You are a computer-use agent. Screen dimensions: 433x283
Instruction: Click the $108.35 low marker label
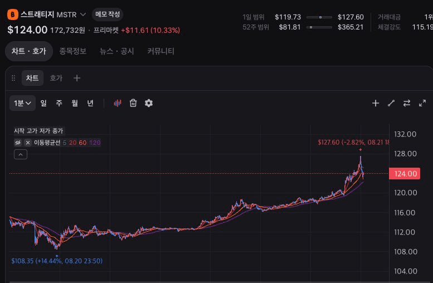pyautogui.click(x=57, y=261)
